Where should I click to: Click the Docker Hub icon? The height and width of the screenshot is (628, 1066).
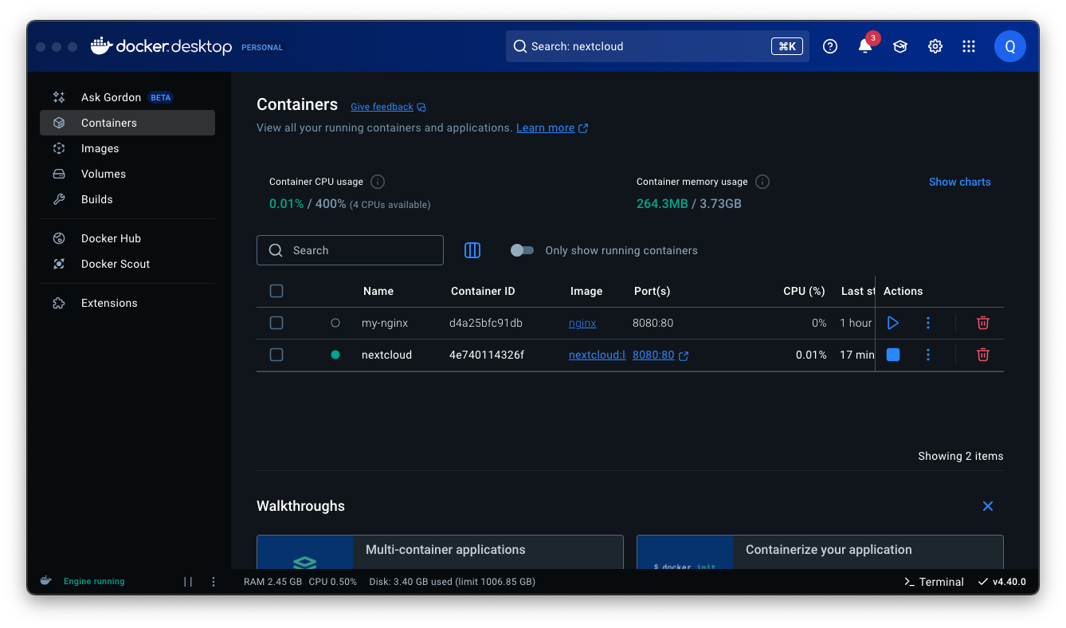coord(59,238)
